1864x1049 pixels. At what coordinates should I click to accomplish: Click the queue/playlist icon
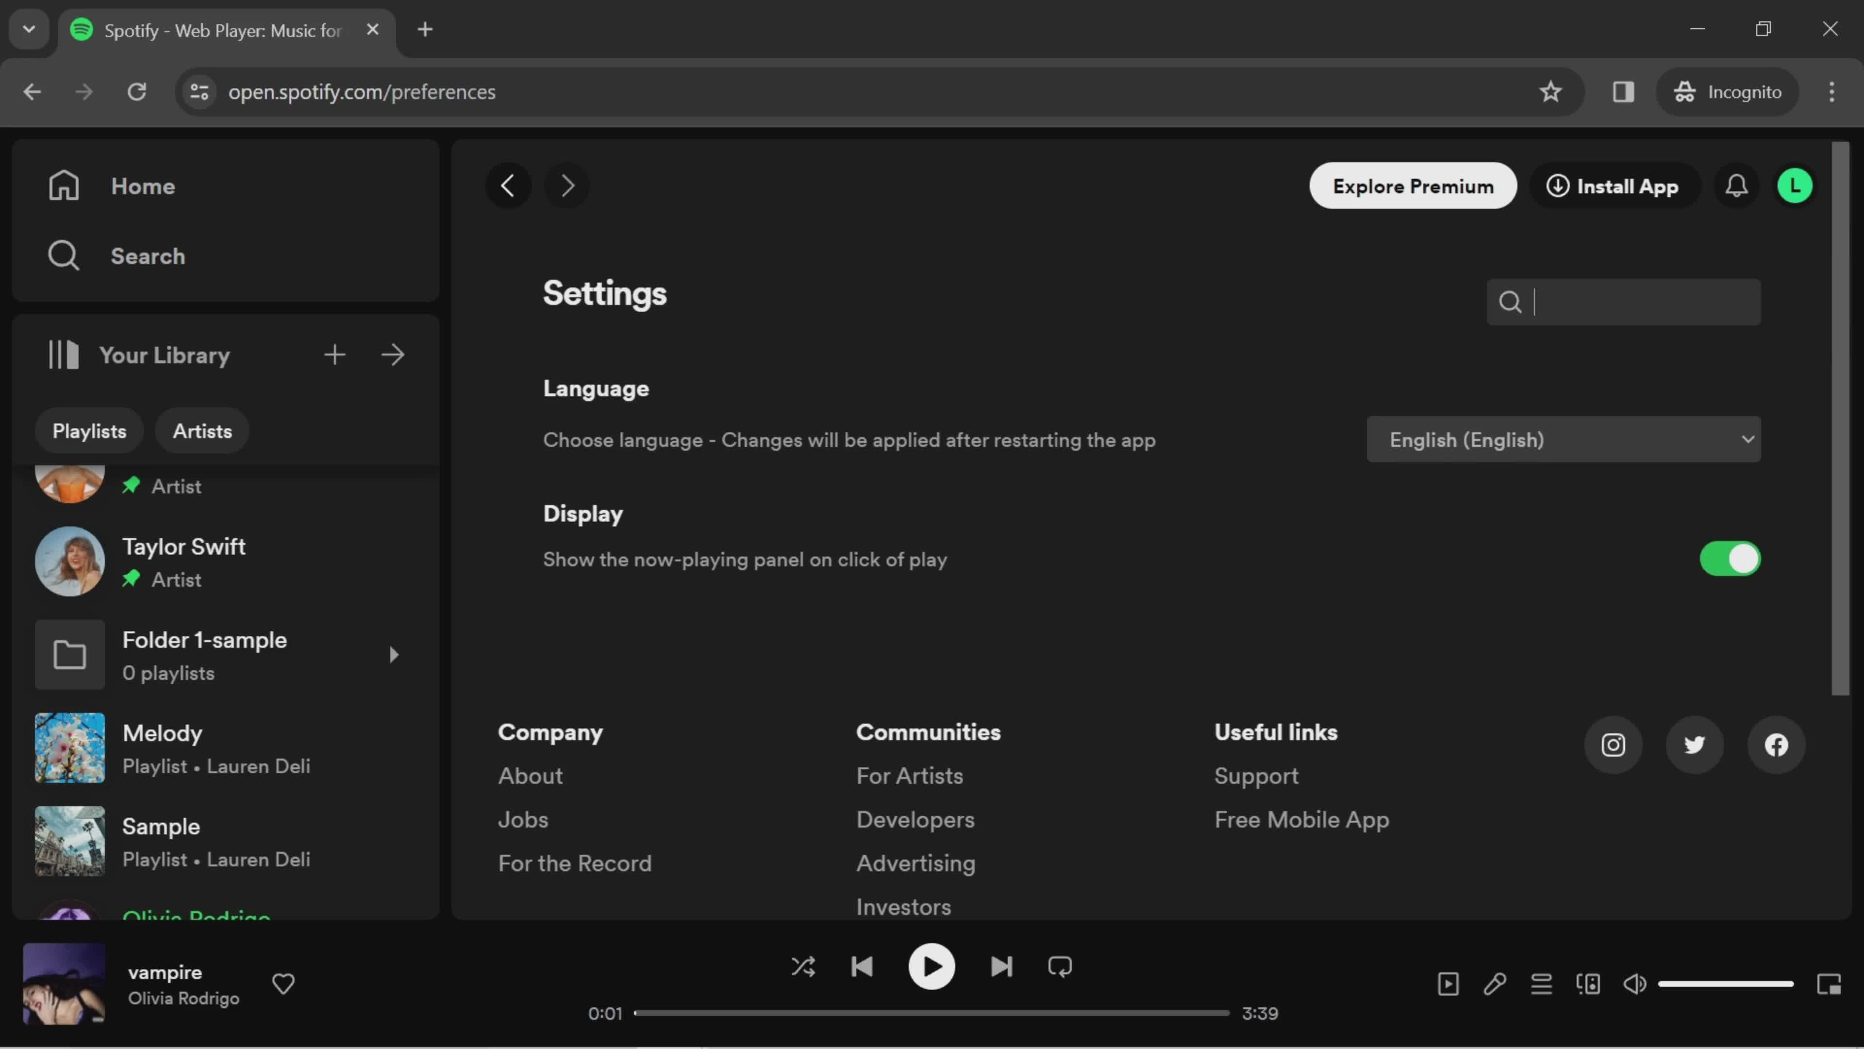point(1541,983)
